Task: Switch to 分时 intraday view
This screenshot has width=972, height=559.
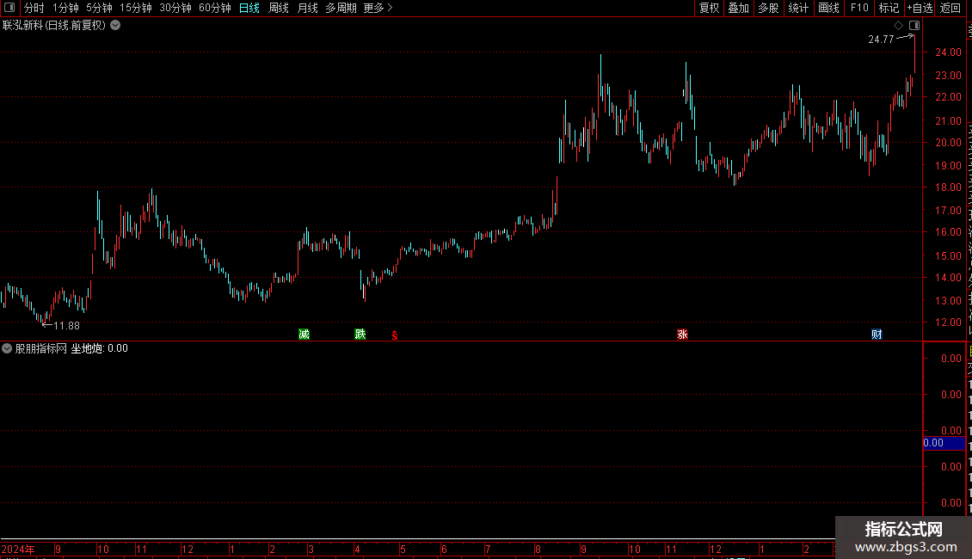Action: tap(34, 8)
